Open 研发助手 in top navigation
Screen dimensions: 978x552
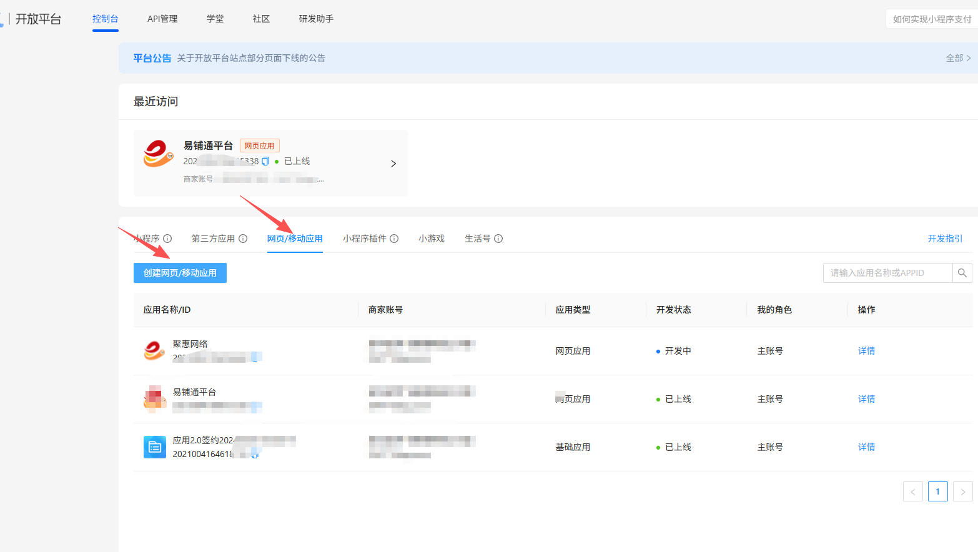pos(316,19)
